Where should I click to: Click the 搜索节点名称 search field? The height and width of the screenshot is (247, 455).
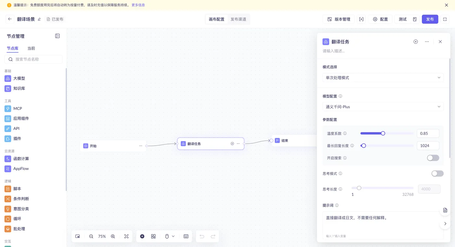pyautogui.click(x=33, y=59)
